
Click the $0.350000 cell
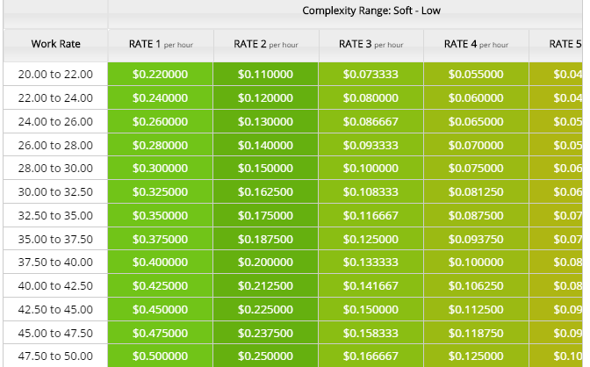[x=161, y=216]
